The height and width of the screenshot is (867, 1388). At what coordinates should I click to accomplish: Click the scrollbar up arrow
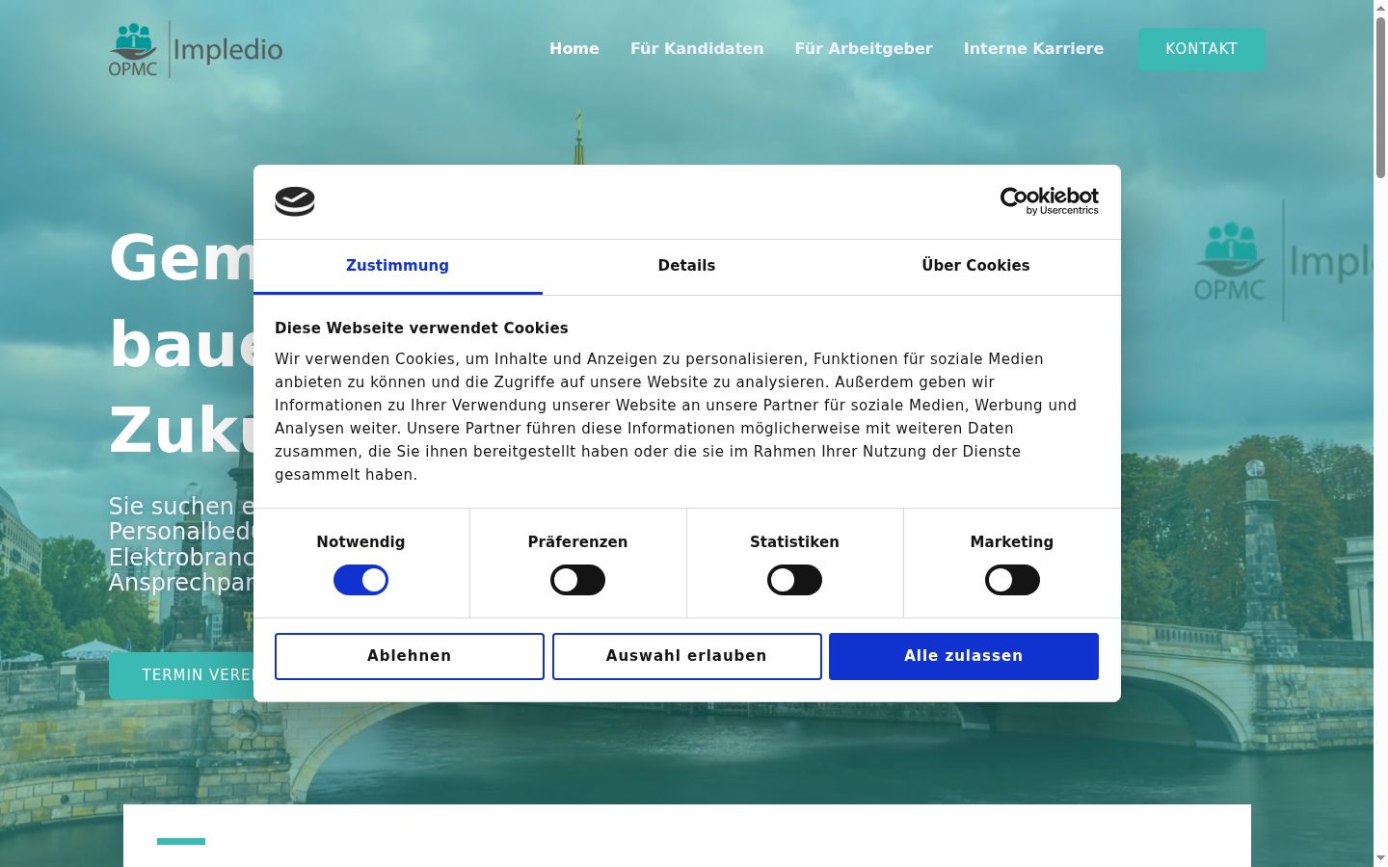point(1380,8)
